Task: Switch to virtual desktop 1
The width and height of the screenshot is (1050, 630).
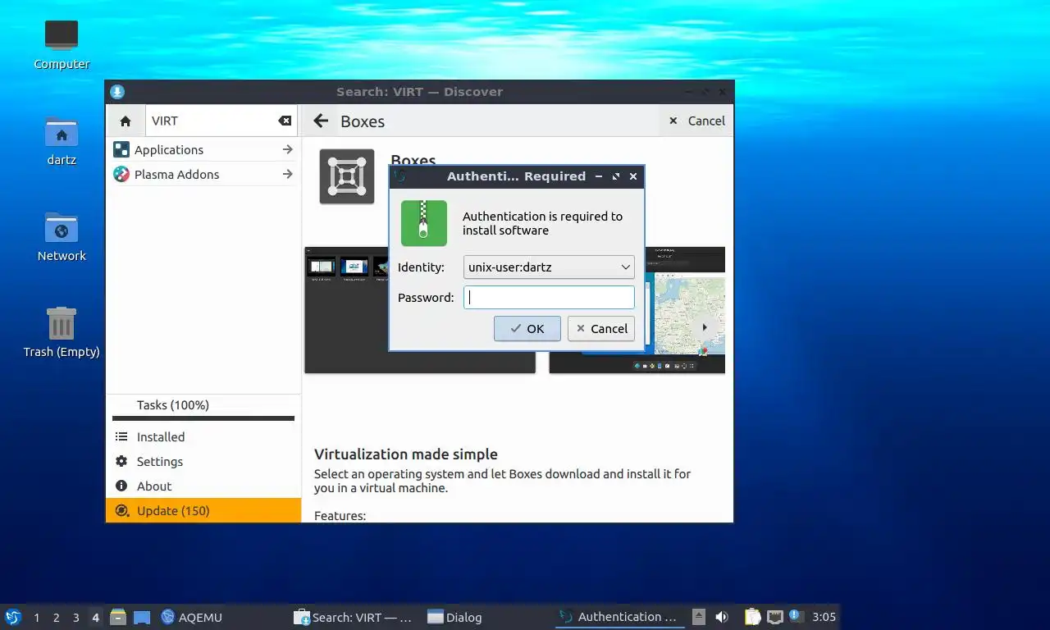Action: coord(36,617)
